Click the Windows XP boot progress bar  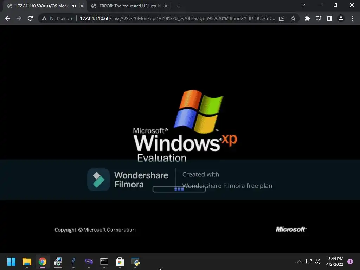tap(179, 189)
